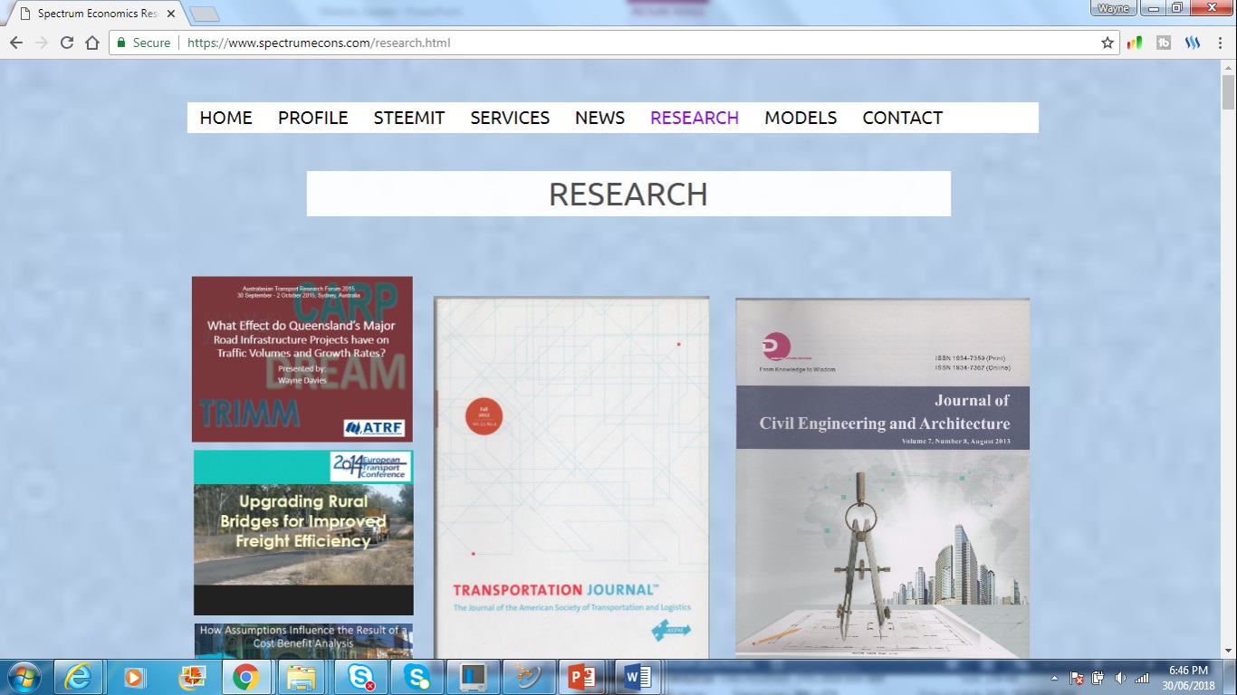1237x695 pixels.
Task: Open the network signal tray icon
Action: [x=1142, y=678]
